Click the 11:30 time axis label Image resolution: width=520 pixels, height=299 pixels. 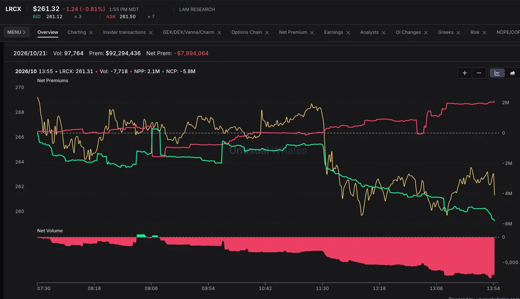point(322,289)
